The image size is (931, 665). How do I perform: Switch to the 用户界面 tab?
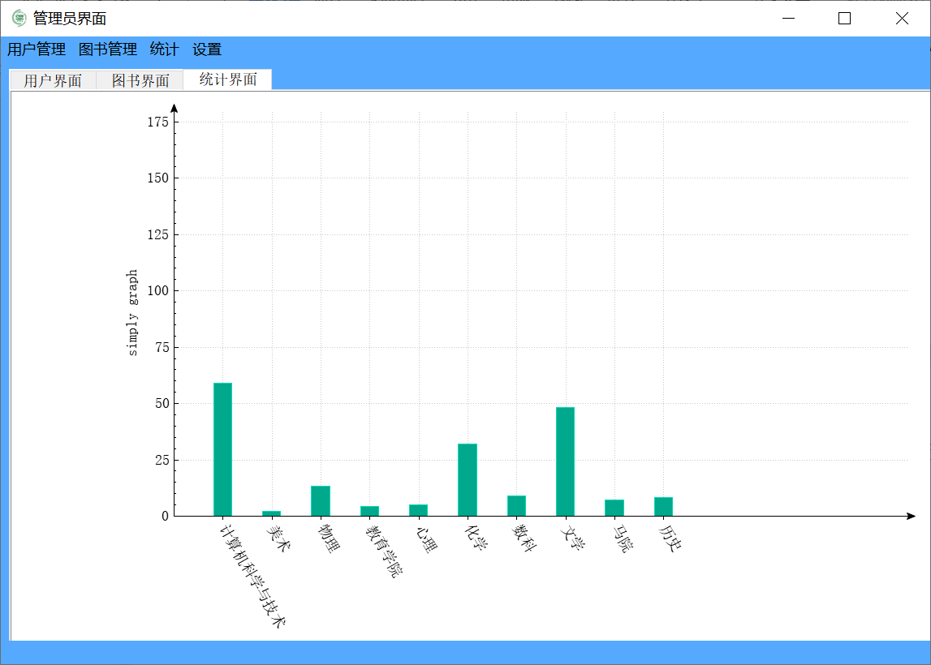pyautogui.click(x=53, y=80)
